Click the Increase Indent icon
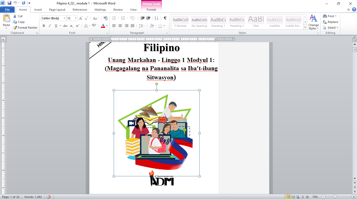The width and height of the screenshot is (357, 200). [x=148, y=18]
